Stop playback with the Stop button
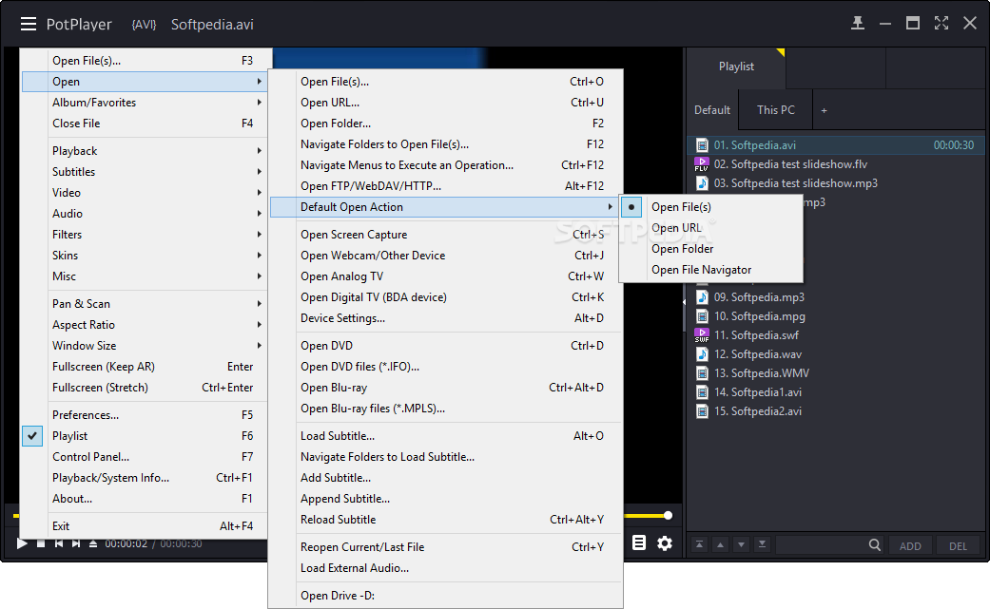Image resolution: width=990 pixels, height=609 pixels. tap(41, 543)
